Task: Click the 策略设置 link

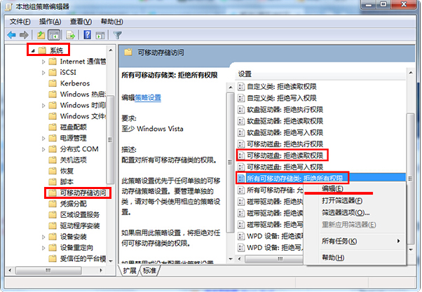Action: (x=148, y=97)
